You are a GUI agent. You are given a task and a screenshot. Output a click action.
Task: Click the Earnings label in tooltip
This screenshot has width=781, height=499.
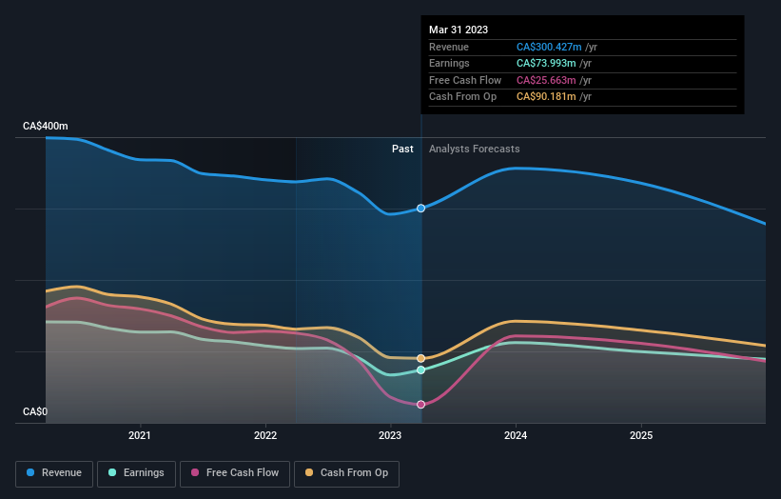(x=449, y=63)
